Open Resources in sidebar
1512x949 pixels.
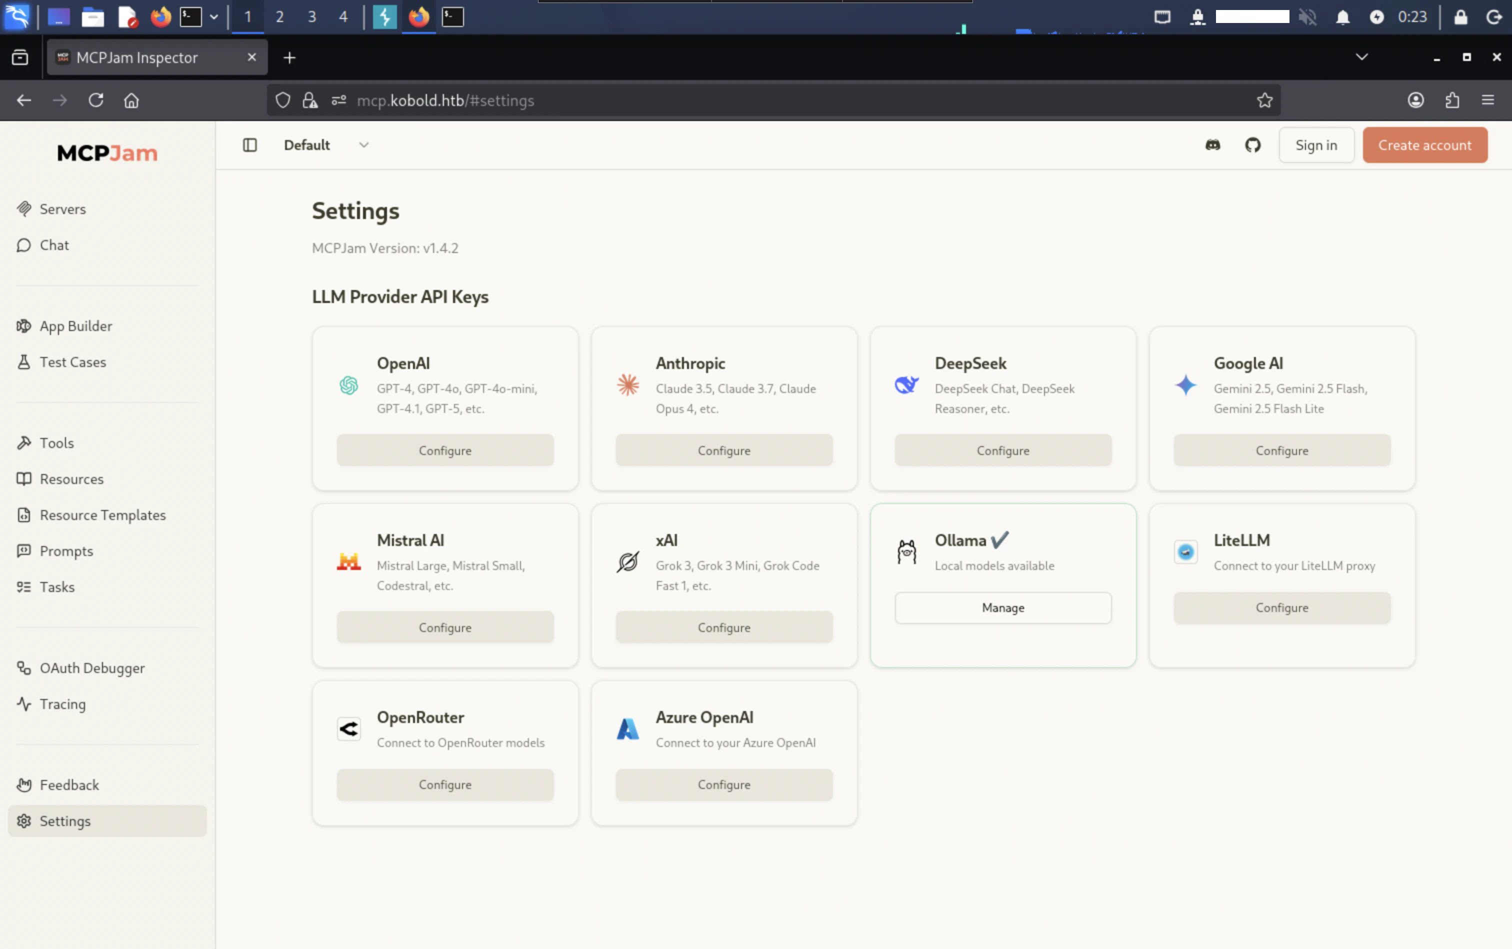(107, 479)
